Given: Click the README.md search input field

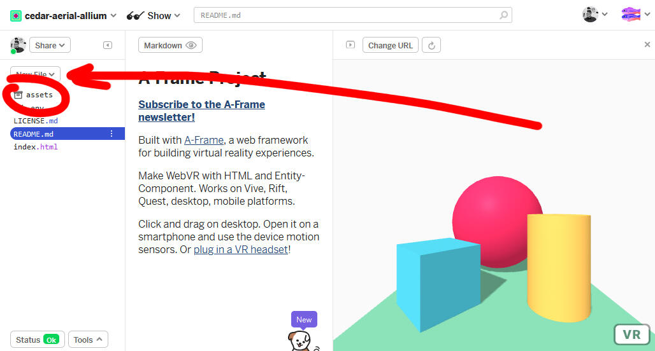Looking at the screenshot, I should (344, 15).
